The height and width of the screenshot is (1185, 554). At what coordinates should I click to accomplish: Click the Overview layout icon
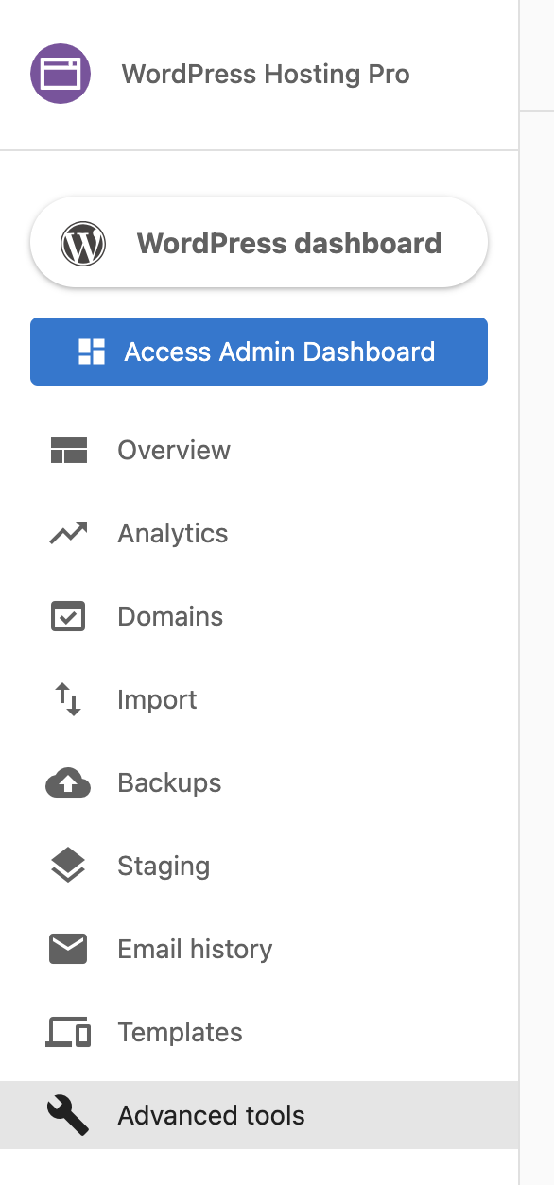(x=68, y=450)
